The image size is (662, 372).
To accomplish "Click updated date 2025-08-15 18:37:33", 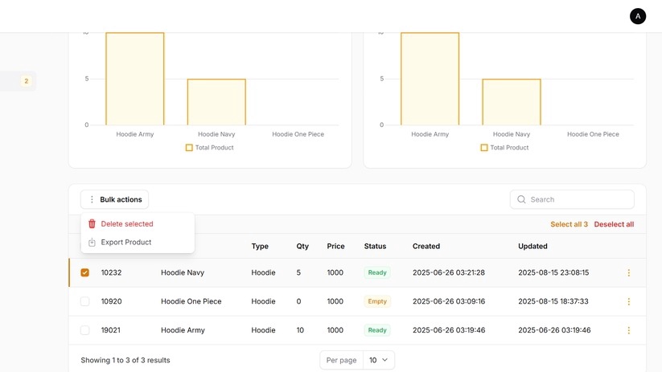I will coord(553,301).
